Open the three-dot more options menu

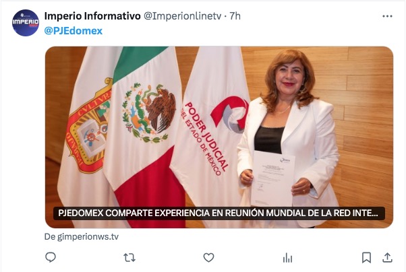387,16
